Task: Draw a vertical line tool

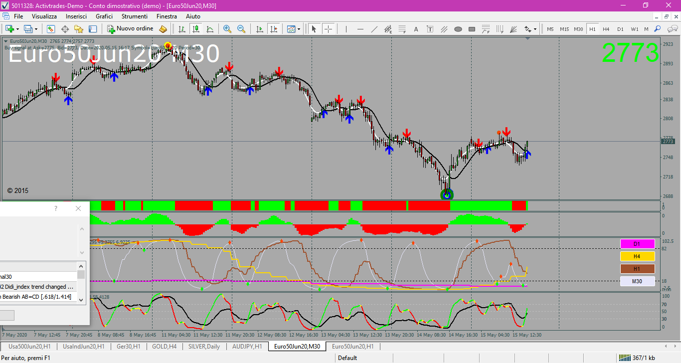Action: coord(346,29)
